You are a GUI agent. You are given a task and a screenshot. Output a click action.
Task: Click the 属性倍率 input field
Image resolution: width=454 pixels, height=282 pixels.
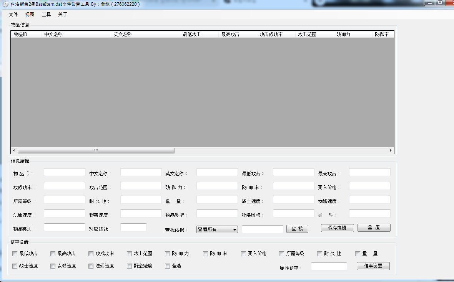click(x=329, y=266)
